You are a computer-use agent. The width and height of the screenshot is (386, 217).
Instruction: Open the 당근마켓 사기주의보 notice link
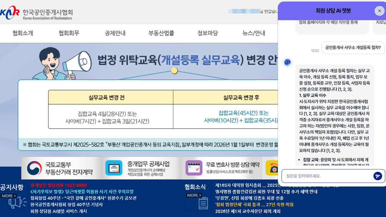click(x=82, y=192)
